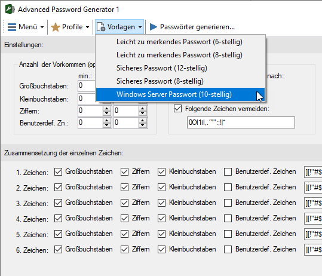The width and height of the screenshot is (322, 276).
Task: Click the Vorlagen document-gear icon
Action: coord(101,27)
